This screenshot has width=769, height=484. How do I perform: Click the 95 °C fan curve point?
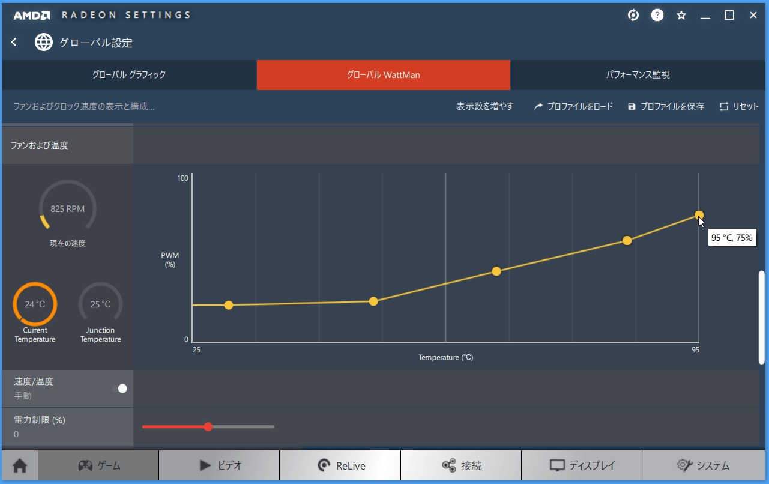click(x=699, y=215)
